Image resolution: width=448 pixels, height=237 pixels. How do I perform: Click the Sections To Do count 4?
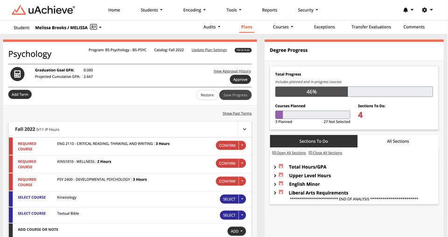(360, 115)
